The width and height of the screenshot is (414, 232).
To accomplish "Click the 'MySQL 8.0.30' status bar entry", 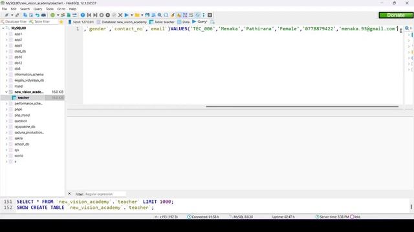I will pos(241,217).
